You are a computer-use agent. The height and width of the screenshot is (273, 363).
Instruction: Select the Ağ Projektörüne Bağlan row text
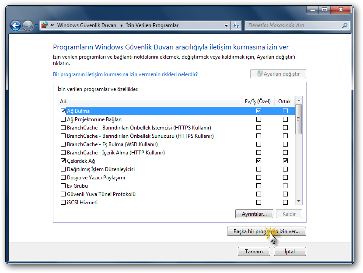pyautogui.click(x=94, y=119)
